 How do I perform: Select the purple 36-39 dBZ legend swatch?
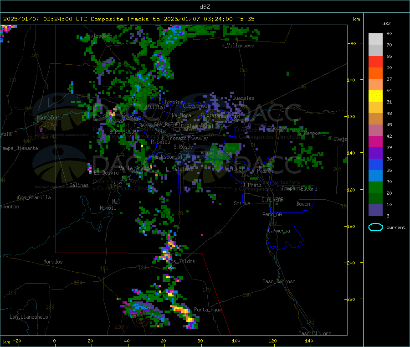tap(375, 153)
